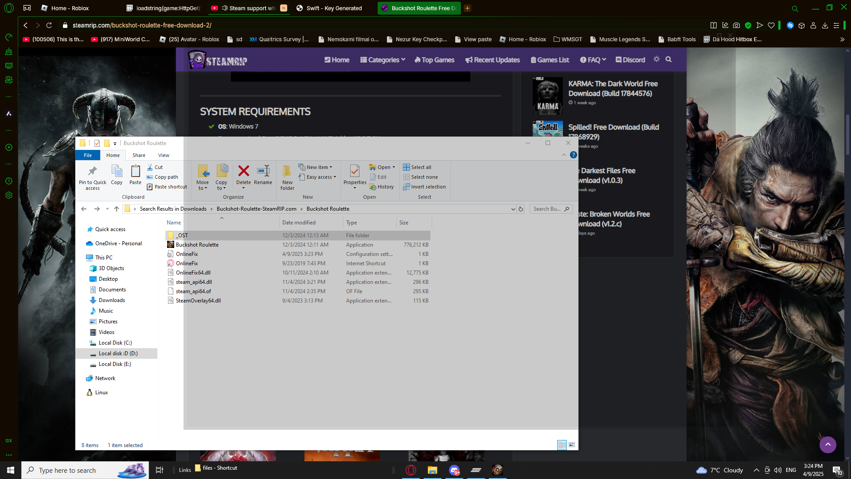Open Opera GX sidebar settings gear

8,195
